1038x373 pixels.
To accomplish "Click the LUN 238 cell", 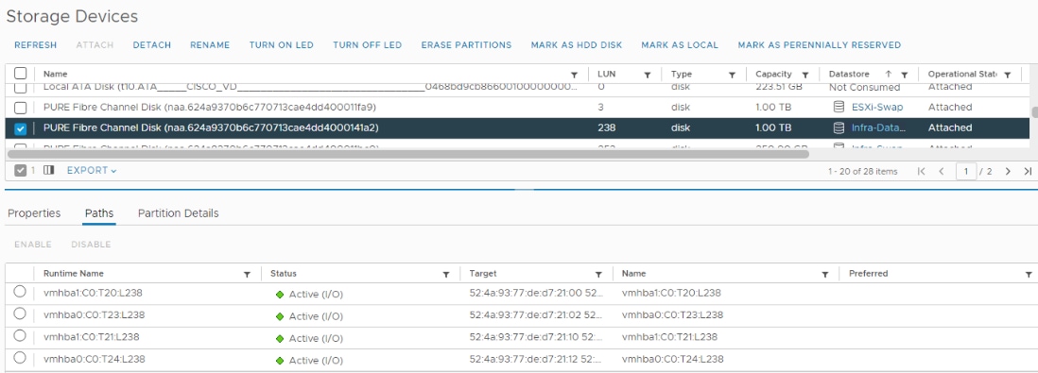I will pyautogui.click(x=606, y=127).
